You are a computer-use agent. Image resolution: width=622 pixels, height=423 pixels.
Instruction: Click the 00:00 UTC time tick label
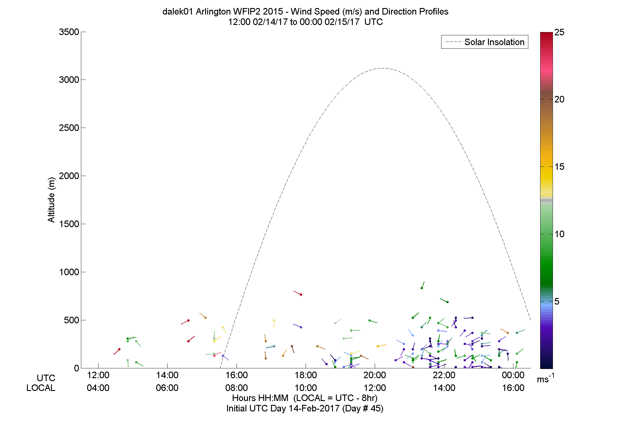click(x=513, y=375)
